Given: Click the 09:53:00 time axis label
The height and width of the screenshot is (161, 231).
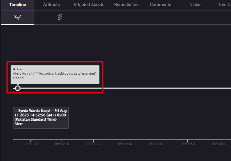Looking at the screenshot, I should coord(31,144).
